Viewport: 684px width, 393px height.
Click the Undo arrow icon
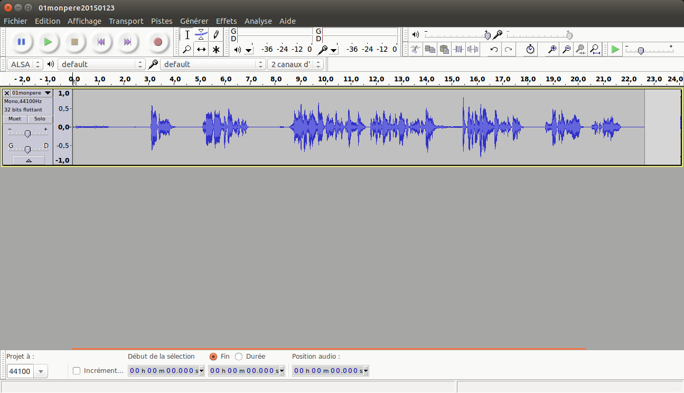(x=494, y=49)
